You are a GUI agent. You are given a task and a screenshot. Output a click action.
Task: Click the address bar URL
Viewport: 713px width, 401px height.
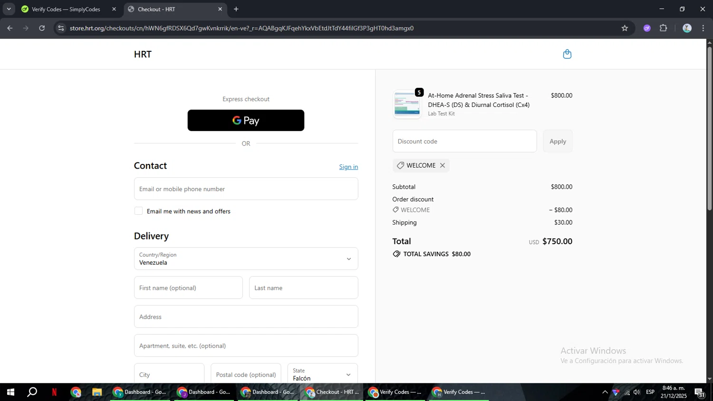241,28
